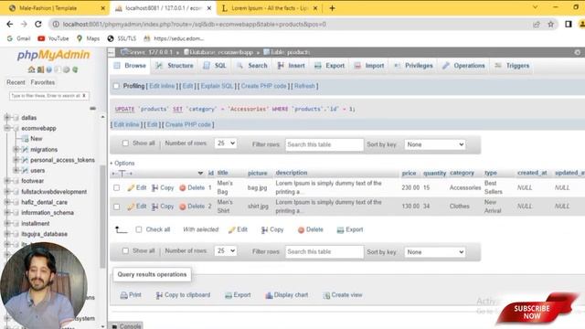Switch to the Lorem Ipsum browser tab
The width and height of the screenshot is (585, 329).
pos(269,8)
